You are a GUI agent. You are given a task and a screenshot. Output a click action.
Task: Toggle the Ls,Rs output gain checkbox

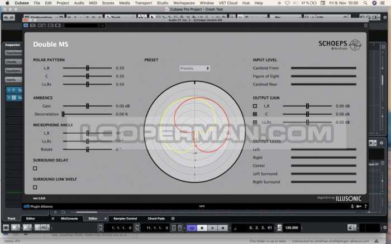click(x=255, y=122)
